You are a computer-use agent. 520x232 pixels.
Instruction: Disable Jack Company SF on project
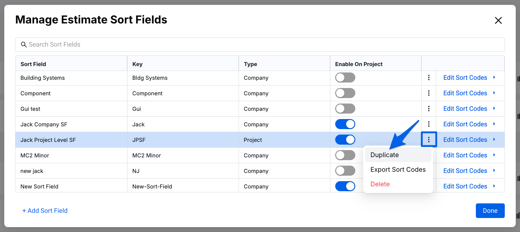tap(345, 124)
